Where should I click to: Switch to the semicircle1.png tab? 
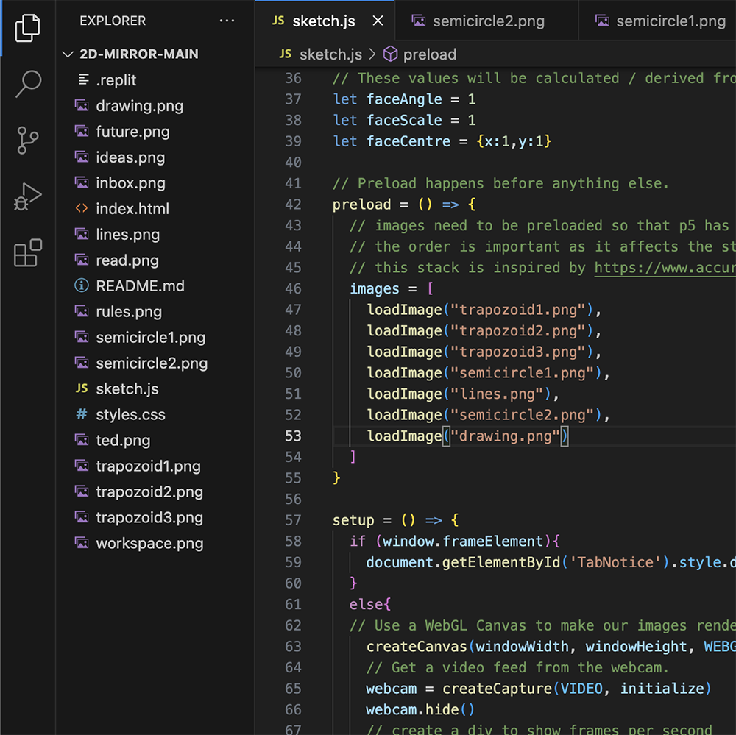(x=670, y=21)
